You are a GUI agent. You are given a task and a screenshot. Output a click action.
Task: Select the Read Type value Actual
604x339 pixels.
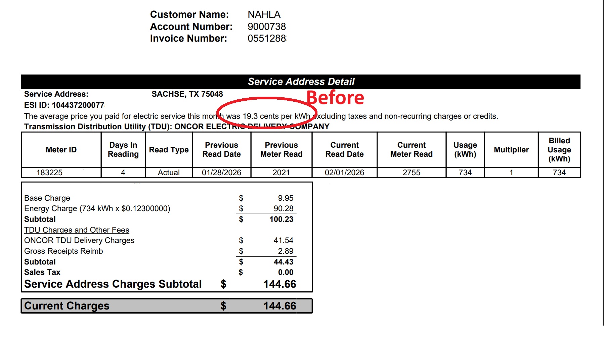(x=169, y=173)
